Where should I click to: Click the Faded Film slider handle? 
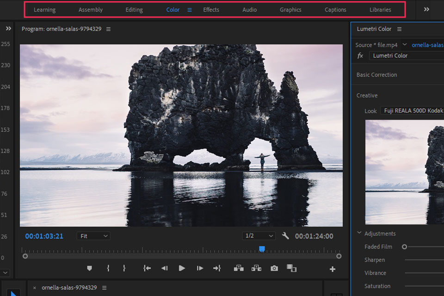pos(404,247)
